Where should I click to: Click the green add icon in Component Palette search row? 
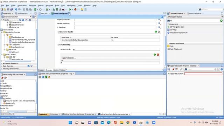click(221, 21)
